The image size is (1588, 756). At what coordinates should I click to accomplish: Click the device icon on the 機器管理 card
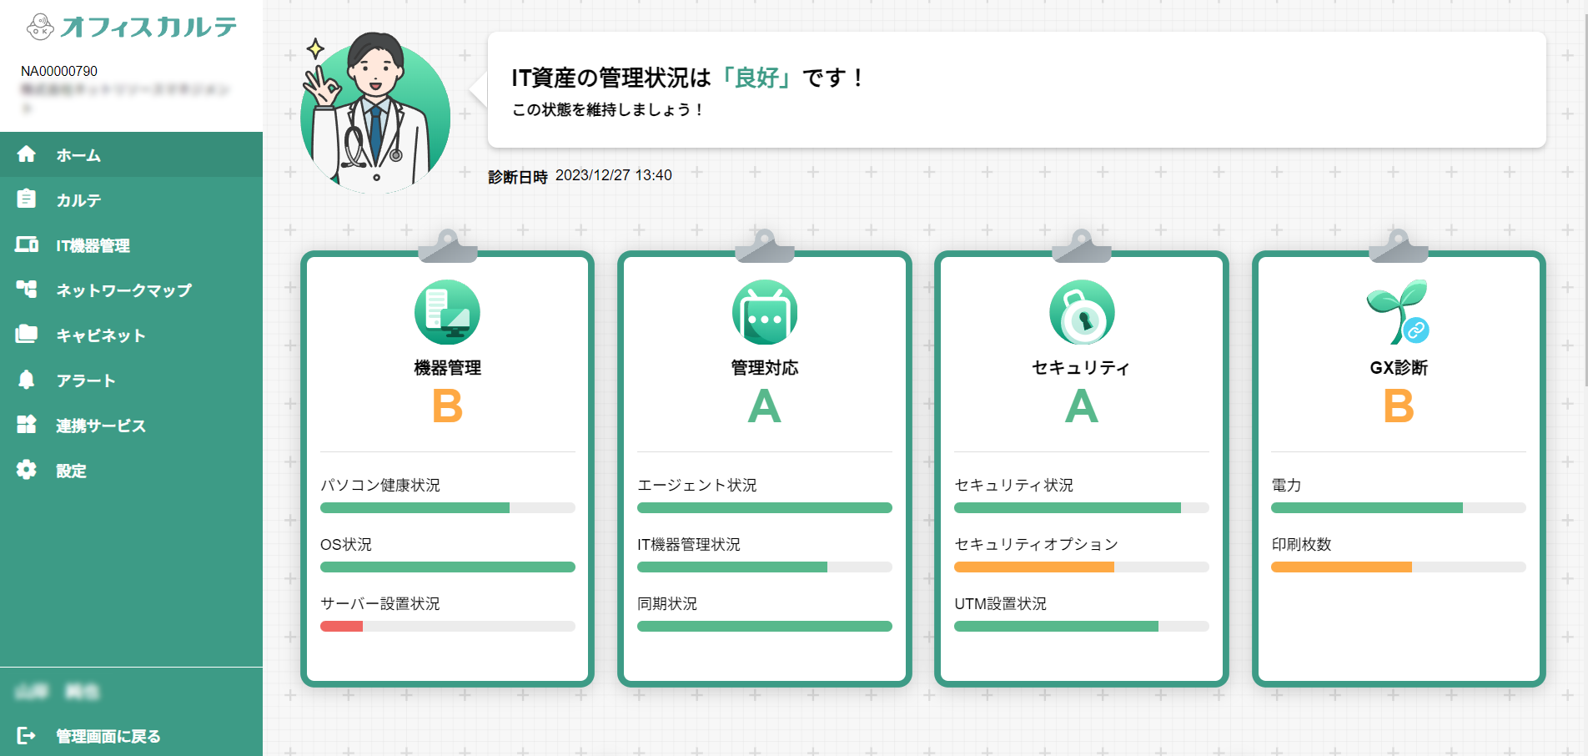point(447,311)
